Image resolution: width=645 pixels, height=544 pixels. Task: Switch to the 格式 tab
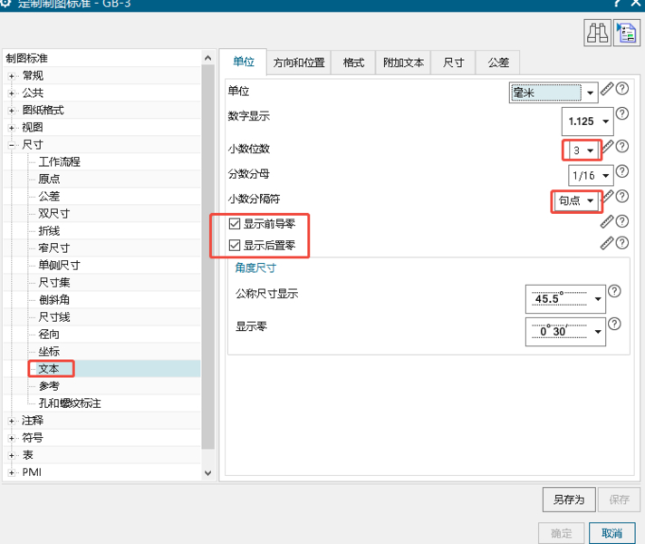click(353, 63)
